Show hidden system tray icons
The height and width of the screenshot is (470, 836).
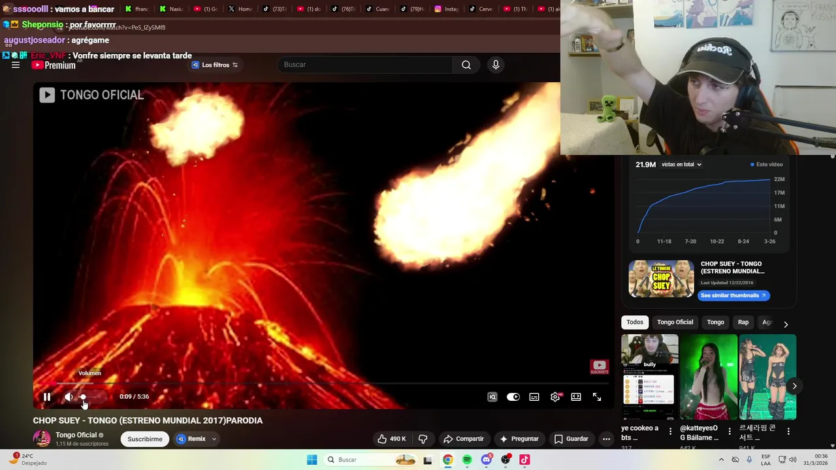click(x=722, y=460)
